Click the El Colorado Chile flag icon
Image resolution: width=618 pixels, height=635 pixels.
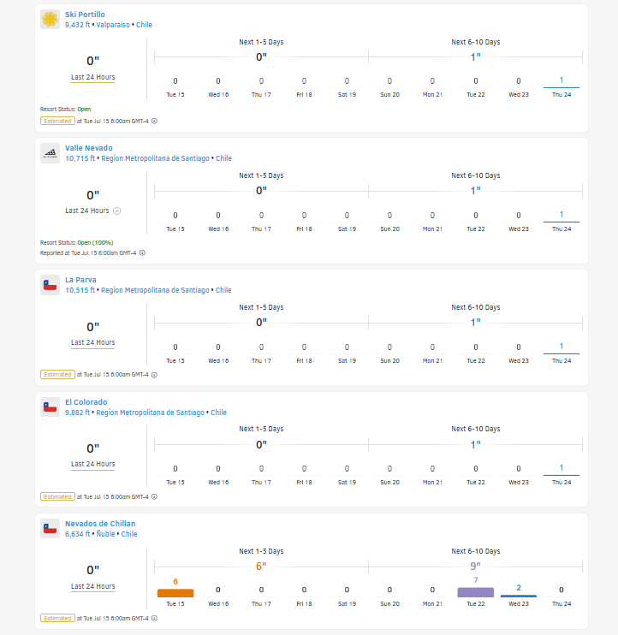click(51, 407)
